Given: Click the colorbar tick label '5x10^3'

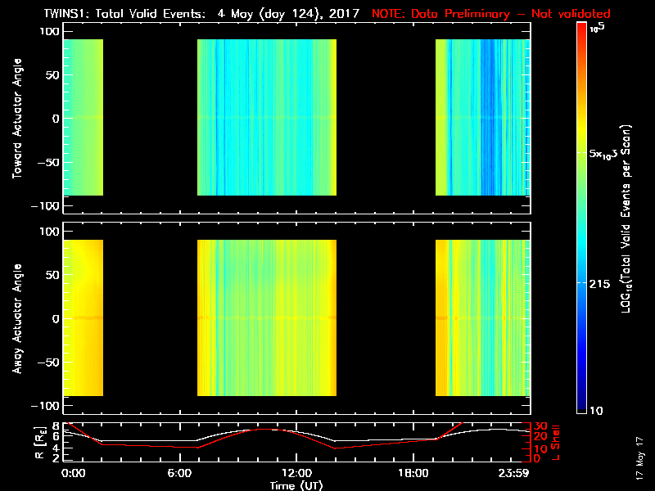Looking at the screenshot, I should [x=603, y=154].
